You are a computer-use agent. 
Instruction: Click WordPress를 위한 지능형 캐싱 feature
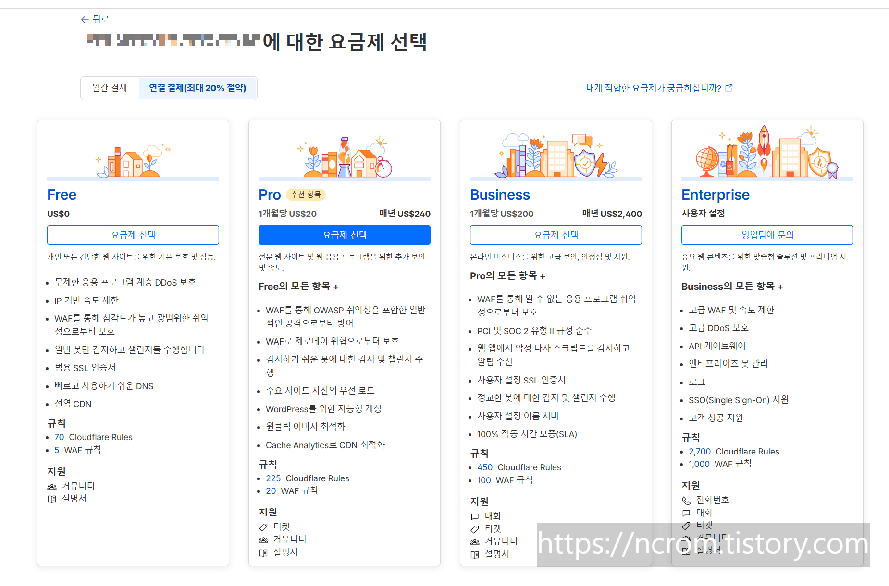tap(323, 409)
